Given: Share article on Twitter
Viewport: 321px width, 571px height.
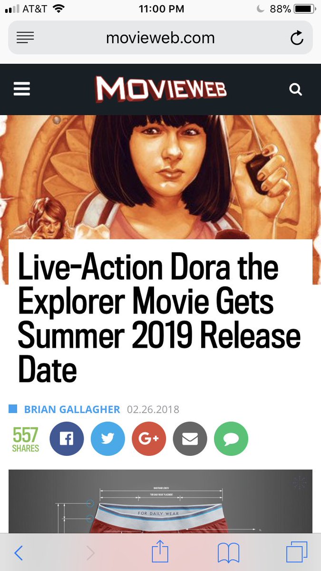Looking at the screenshot, I should pos(108,439).
